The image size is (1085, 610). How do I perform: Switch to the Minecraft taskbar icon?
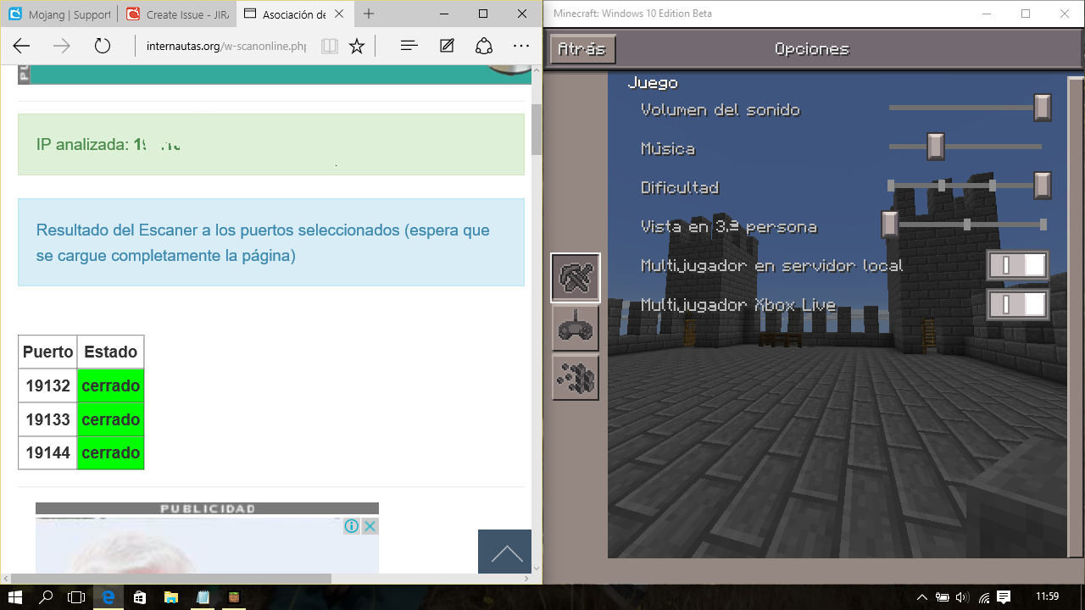(234, 597)
